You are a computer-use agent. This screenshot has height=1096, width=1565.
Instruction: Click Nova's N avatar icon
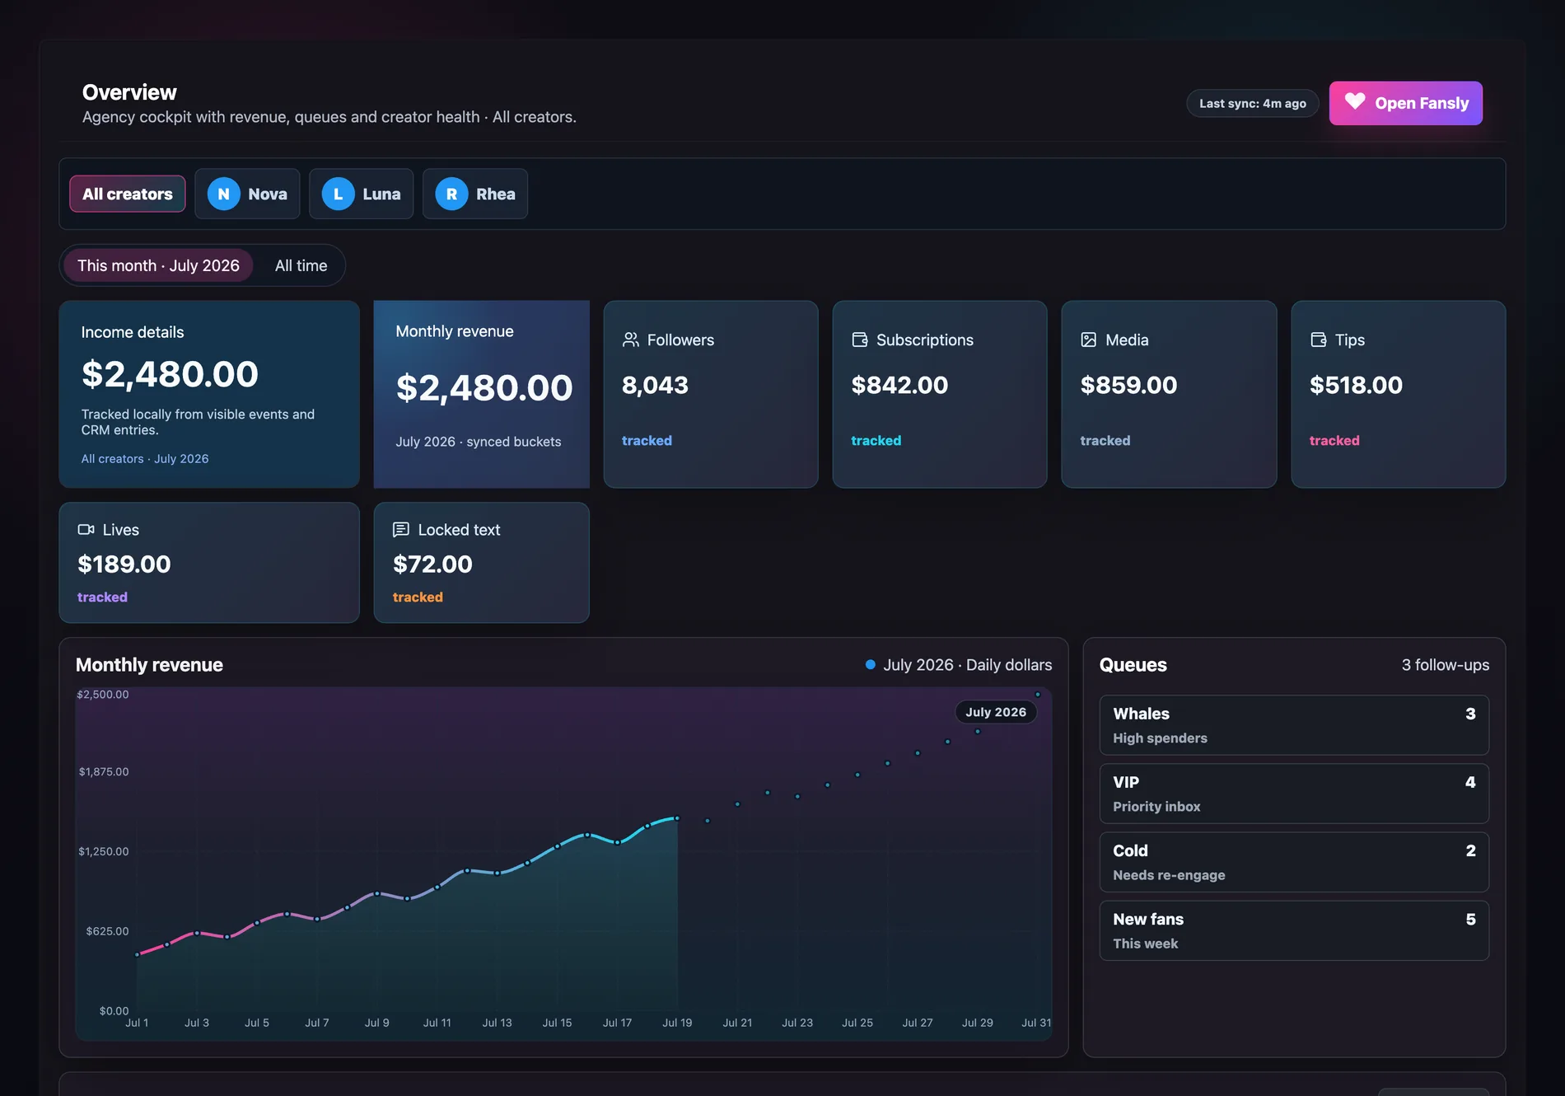tap(223, 194)
